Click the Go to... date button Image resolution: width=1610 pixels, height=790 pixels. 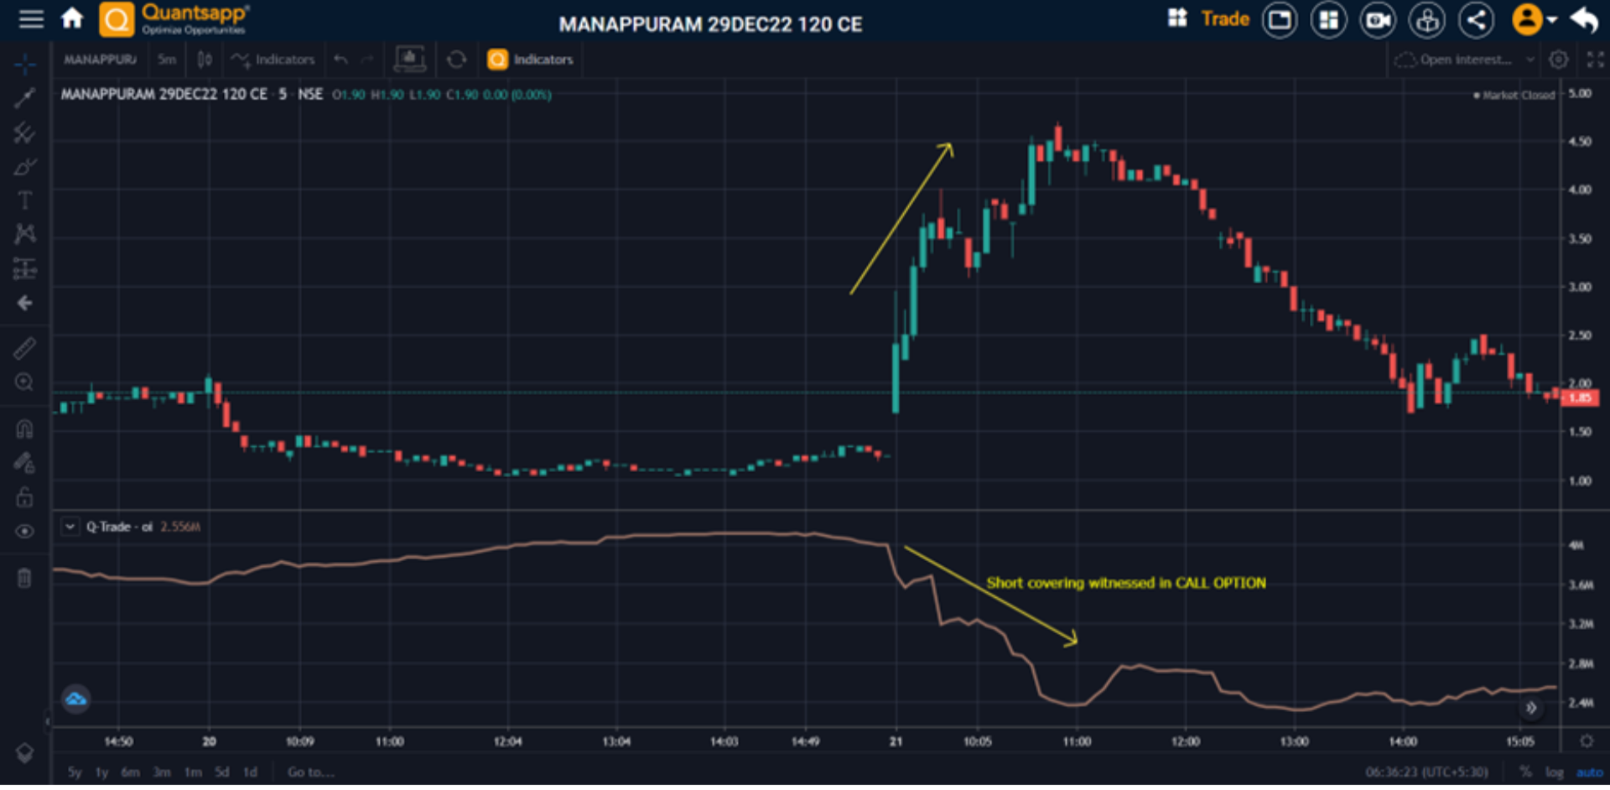[x=310, y=772]
